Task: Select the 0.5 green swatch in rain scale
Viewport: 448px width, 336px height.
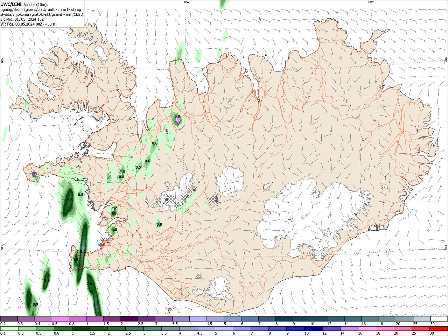Action: coord(45,329)
